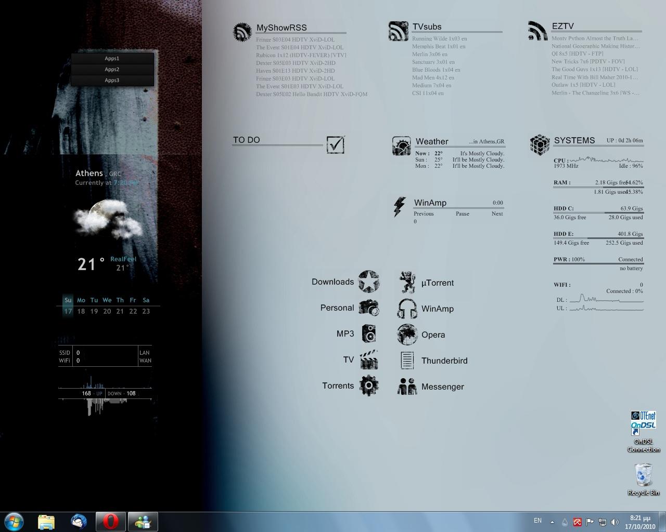The width and height of the screenshot is (666, 532).
Task: Open the EZTV header title
Action: click(563, 26)
